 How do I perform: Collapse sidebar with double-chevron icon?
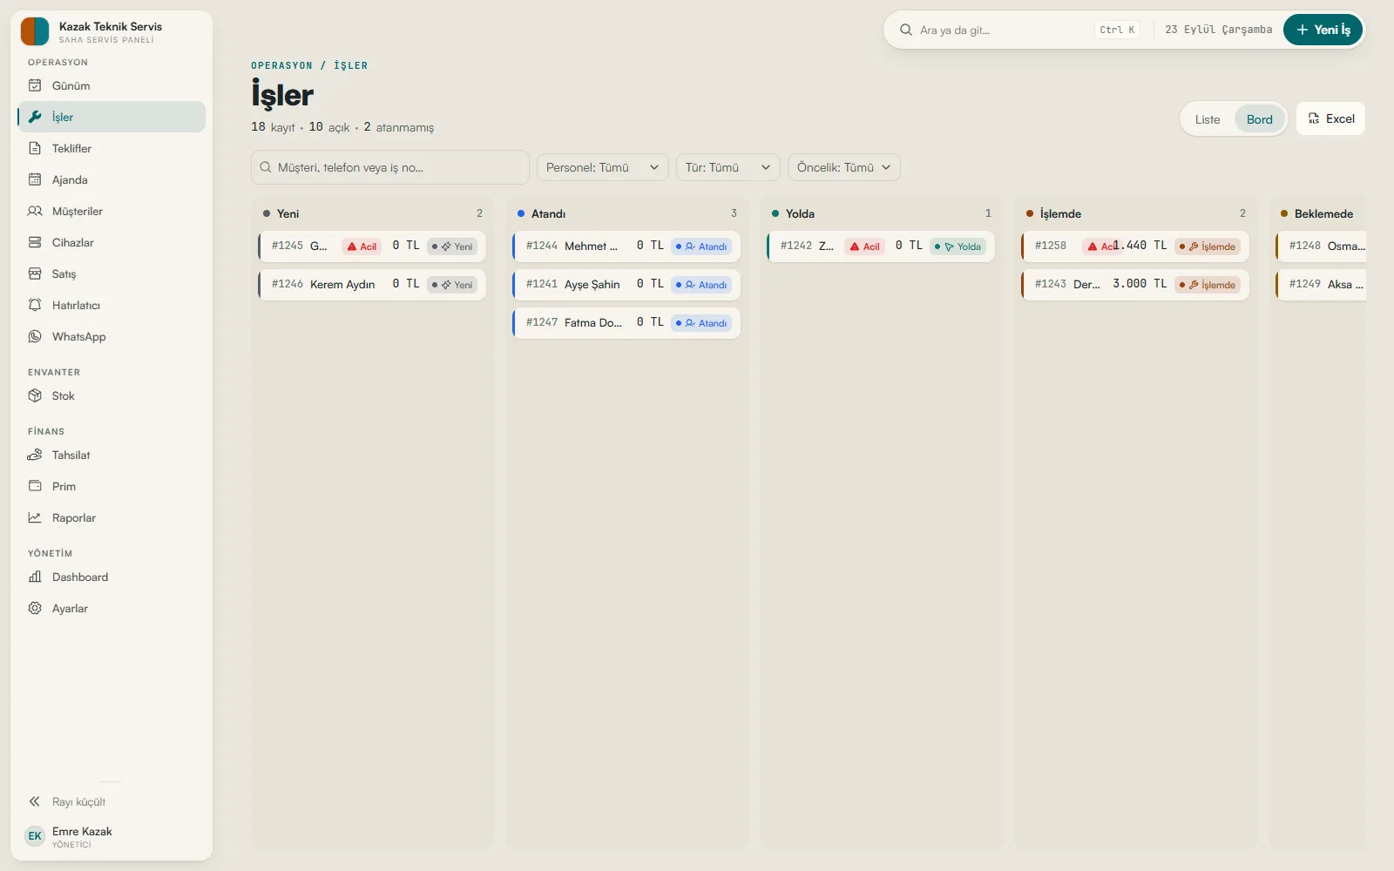coord(35,801)
